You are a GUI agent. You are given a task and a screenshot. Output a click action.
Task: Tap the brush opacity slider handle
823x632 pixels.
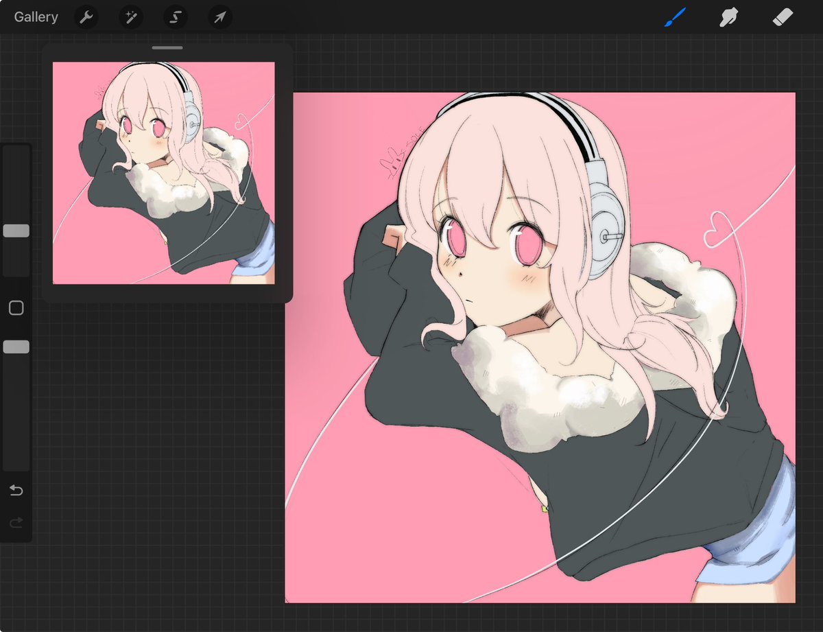click(16, 347)
